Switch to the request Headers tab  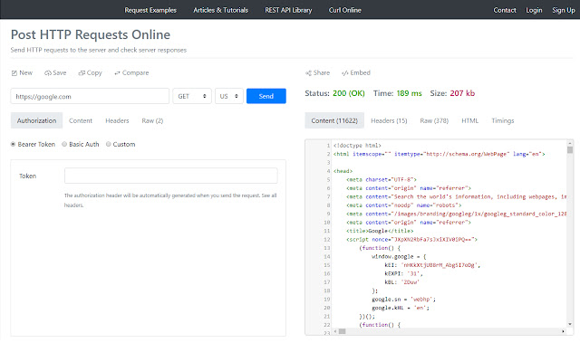click(x=117, y=119)
